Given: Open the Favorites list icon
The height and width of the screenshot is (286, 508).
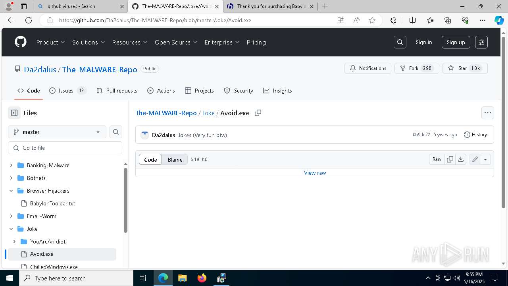Looking at the screenshot, I should pos(430,20).
